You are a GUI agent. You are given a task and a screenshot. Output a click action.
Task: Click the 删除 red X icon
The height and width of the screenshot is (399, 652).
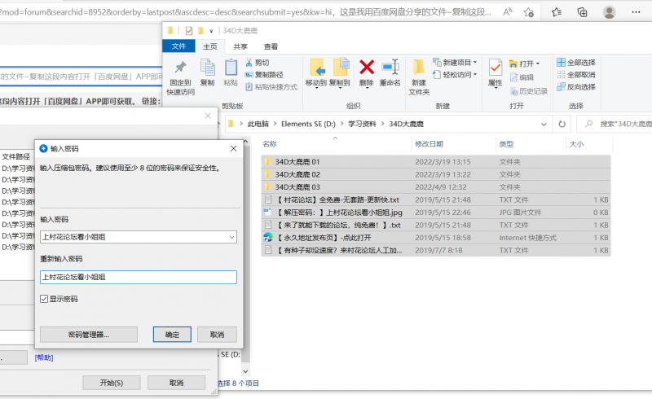(x=367, y=68)
